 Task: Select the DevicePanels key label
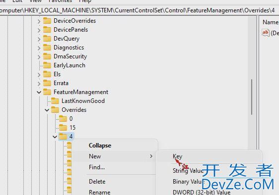[x=71, y=30]
